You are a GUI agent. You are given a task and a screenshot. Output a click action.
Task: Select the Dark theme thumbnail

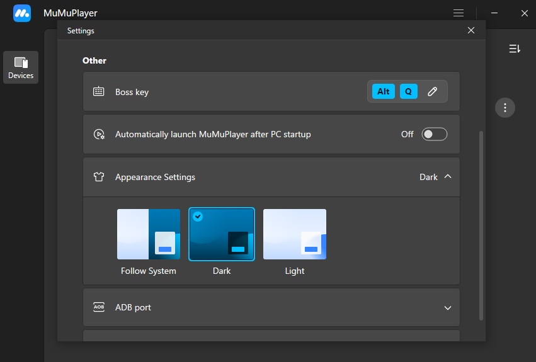(x=222, y=234)
